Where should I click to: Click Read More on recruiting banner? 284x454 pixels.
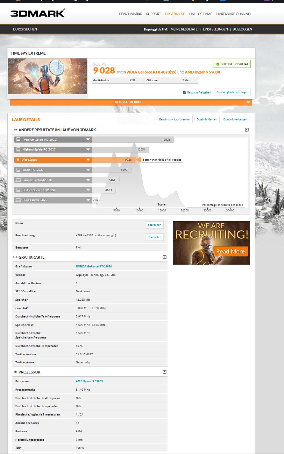[230, 251]
